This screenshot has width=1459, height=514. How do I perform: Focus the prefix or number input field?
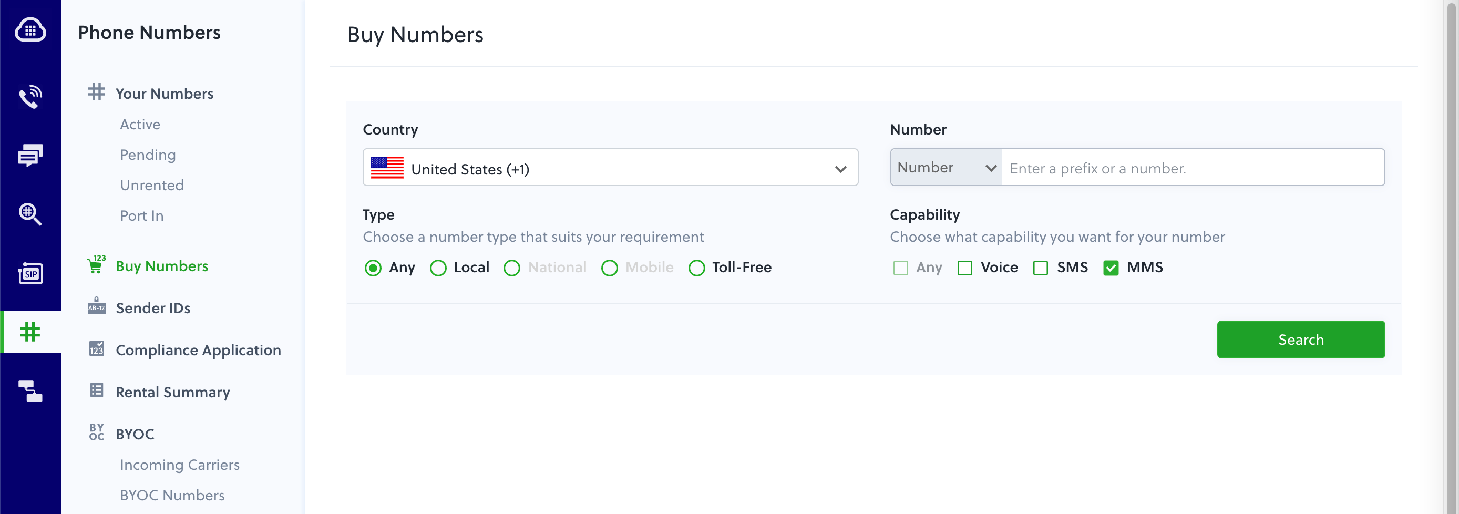point(1192,168)
